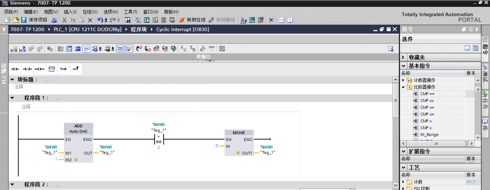Screen dimensions: 490x190
Task: Click Go online in toolbar
Action: click(x=192, y=20)
